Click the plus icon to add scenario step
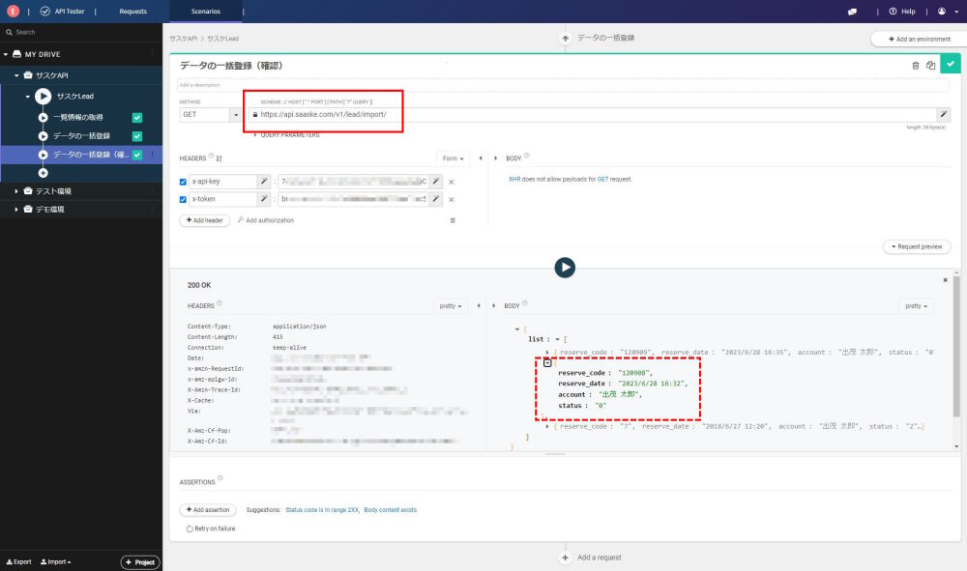This screenshot has width=967, height=571. 43,172
